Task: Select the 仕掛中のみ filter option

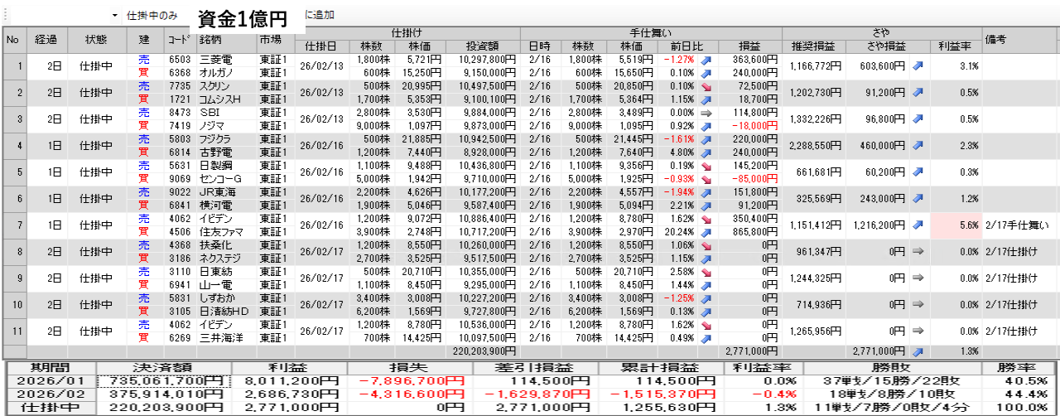Action: [152, 16]
